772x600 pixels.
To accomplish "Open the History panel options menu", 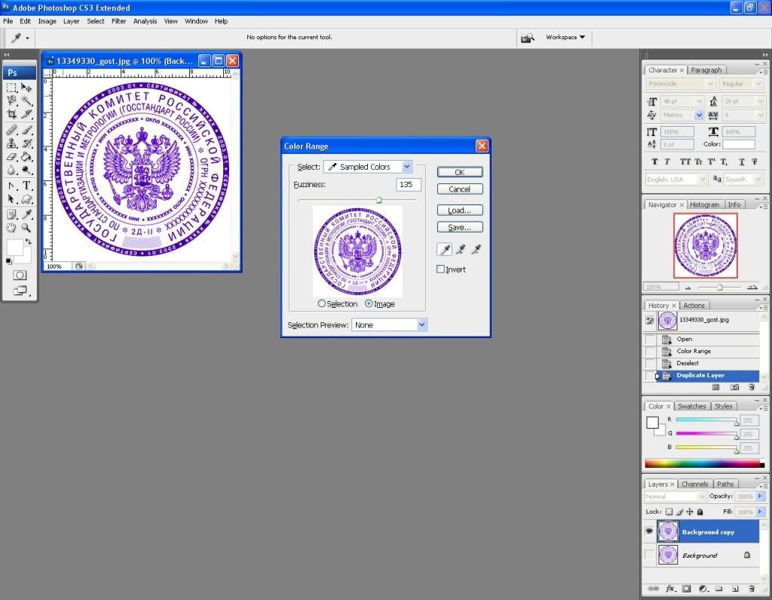I will (x=763, y=306).
